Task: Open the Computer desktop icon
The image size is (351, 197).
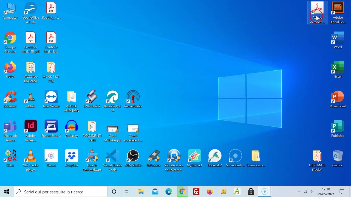Action: 10,11
